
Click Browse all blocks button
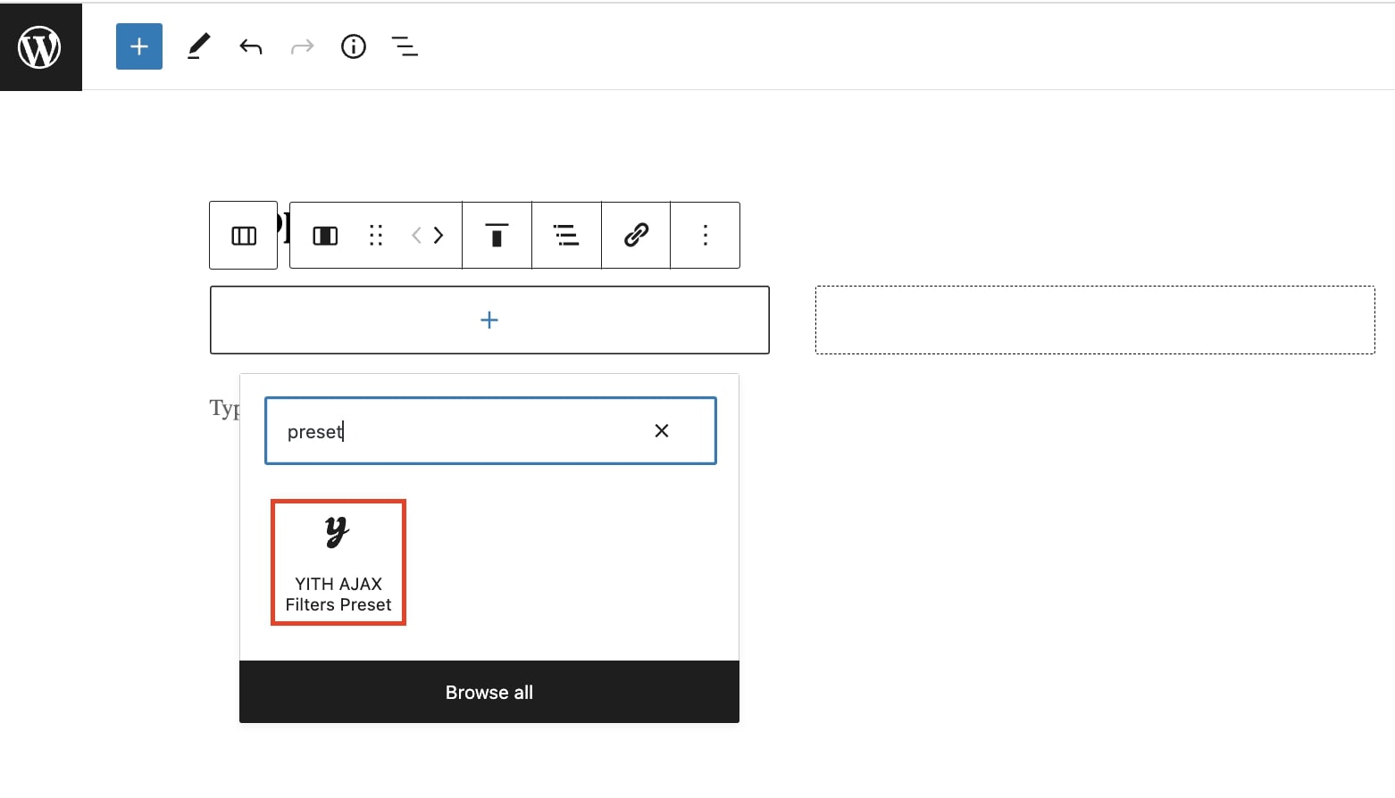[x=489, y=693]
